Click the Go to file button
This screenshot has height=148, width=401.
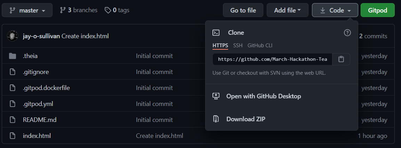243,10
